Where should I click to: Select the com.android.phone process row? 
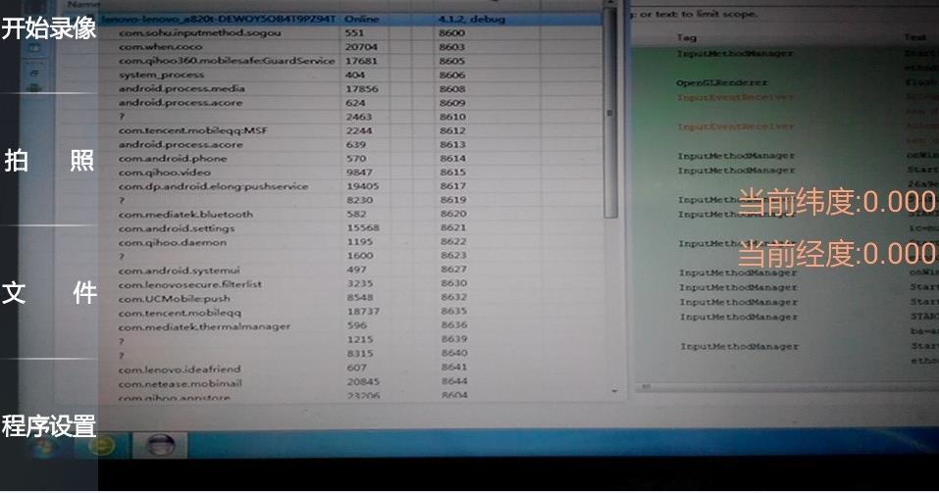pyautogui.click(x=350, y=159)
